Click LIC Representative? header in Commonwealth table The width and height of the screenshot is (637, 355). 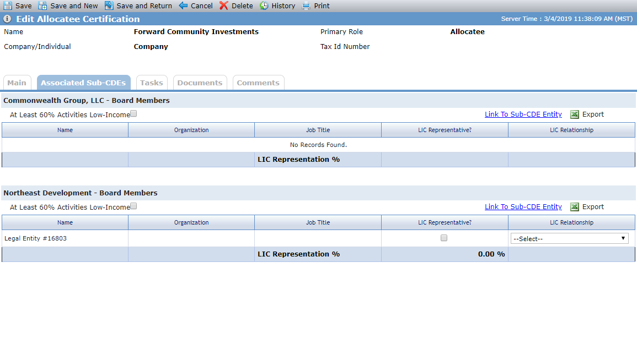point(445,130)
